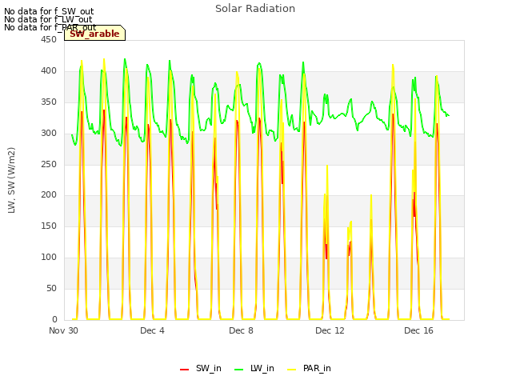Image resolution: width=512 pixels, height=384 pixels.
Task: Click the 'No data for f_PAR_out' message
Action: [x=50, y=27]
